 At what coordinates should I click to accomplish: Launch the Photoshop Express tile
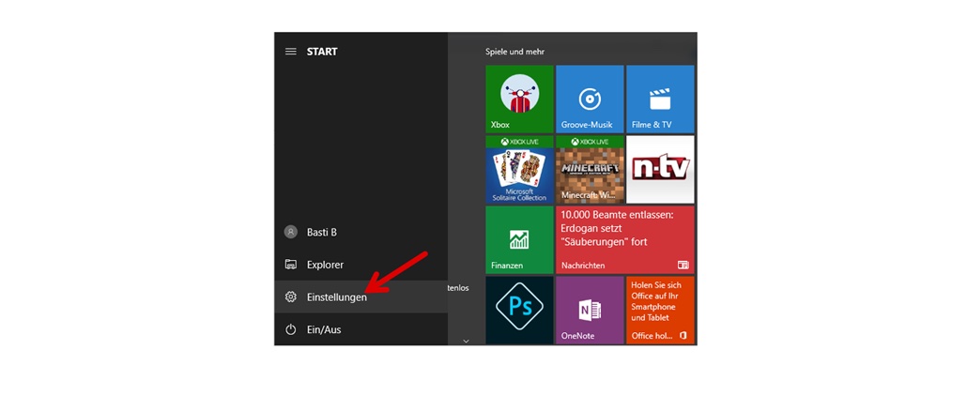click(x=519, y=310)
